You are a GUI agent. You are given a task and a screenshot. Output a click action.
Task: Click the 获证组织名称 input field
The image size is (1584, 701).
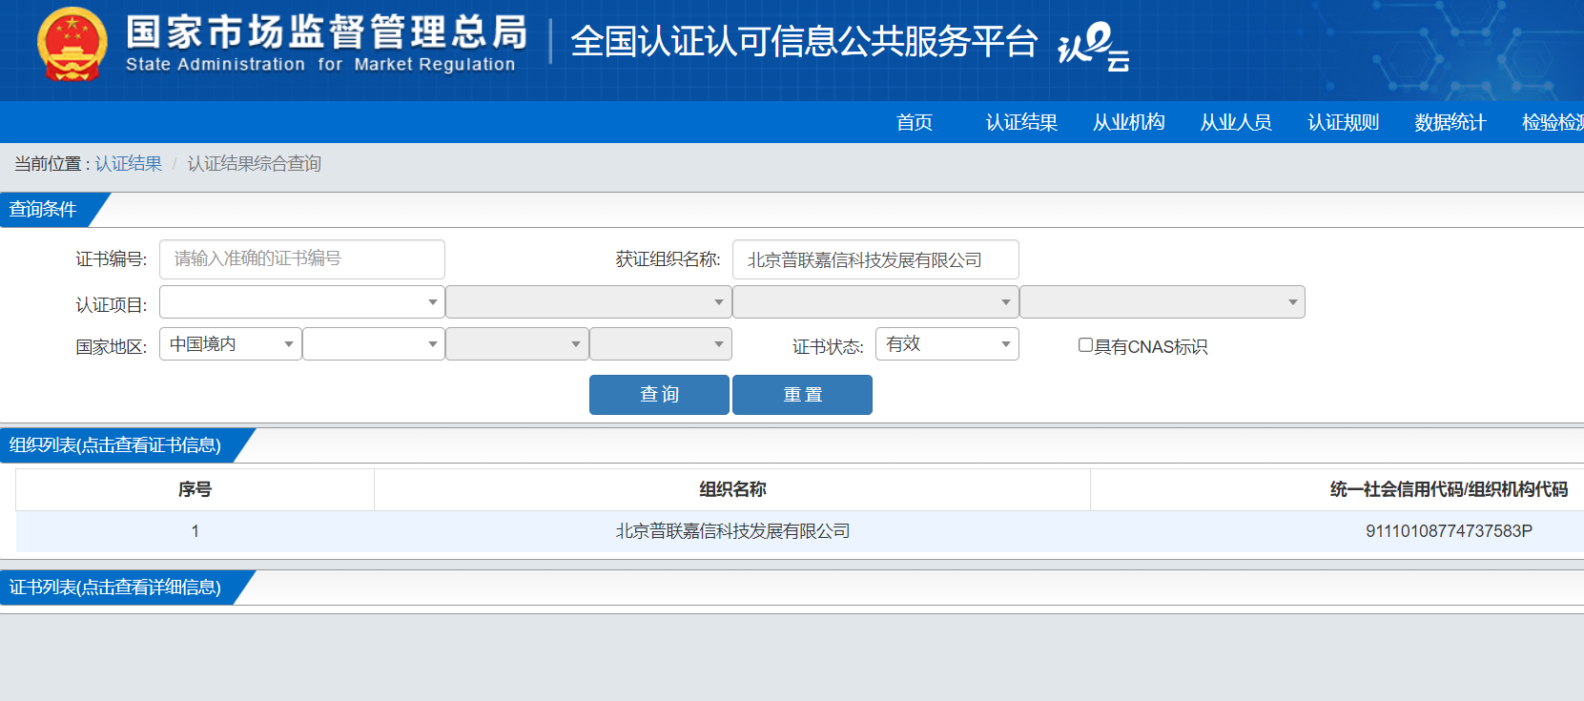coord(875,259)
